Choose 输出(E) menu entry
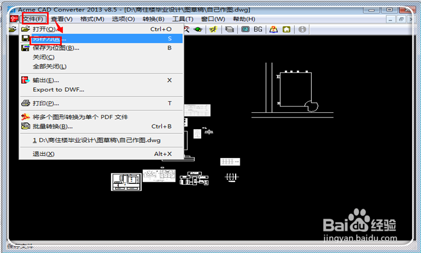This screenshot has height=253, width=421. (x=101, y=80)
